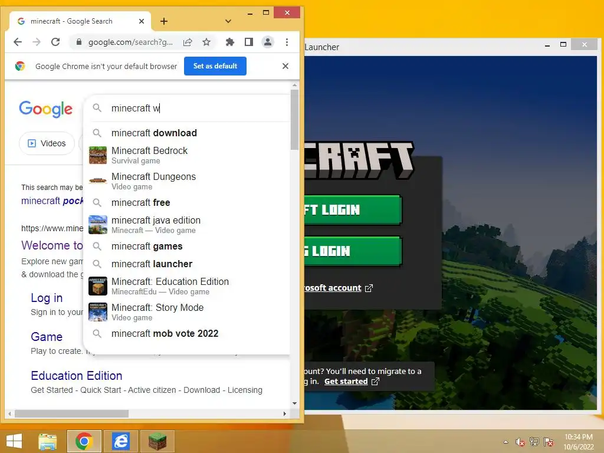Open the tab search dropdown chevron
Screen dimensions: 604x453
tap(228, 21)
